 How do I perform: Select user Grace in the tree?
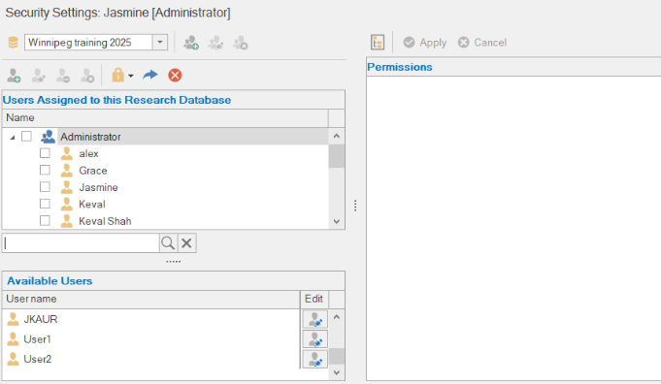tap(93, 171)
